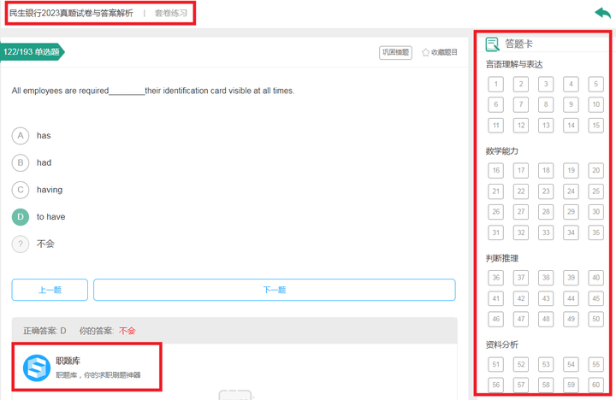The image size is (616, 400).
Task: Open question 30 under 数学能力
Action: (596, 212)
